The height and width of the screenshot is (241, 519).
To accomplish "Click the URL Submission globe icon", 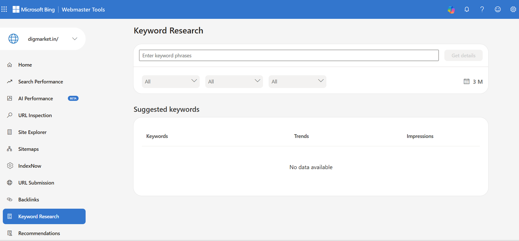I will click(10, 182).
